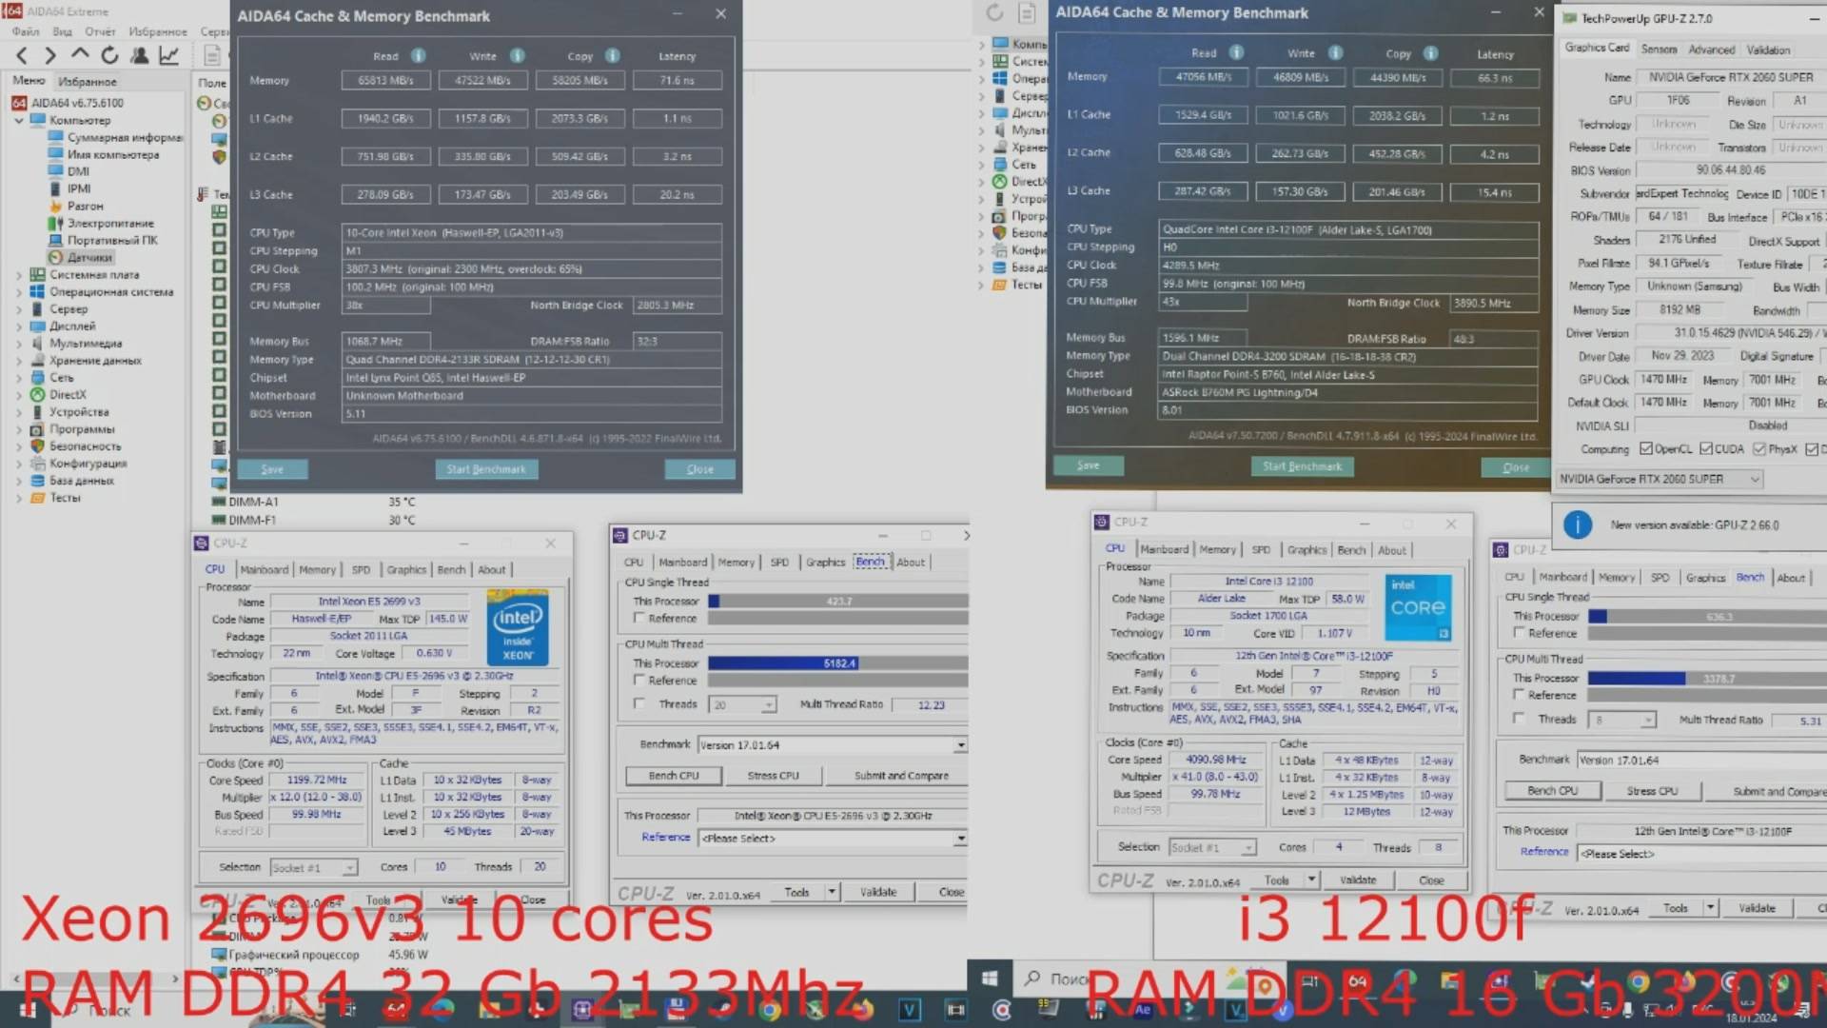1827x1028 pixels.
Task: Enable multi-thread Reference checkbox in Xeon CPU-Z bench
Action: 639,681
